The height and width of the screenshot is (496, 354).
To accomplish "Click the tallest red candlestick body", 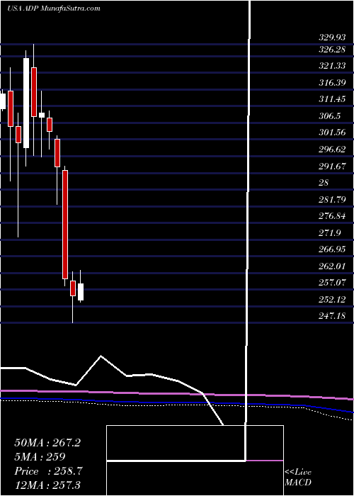I will pos(65,225).
